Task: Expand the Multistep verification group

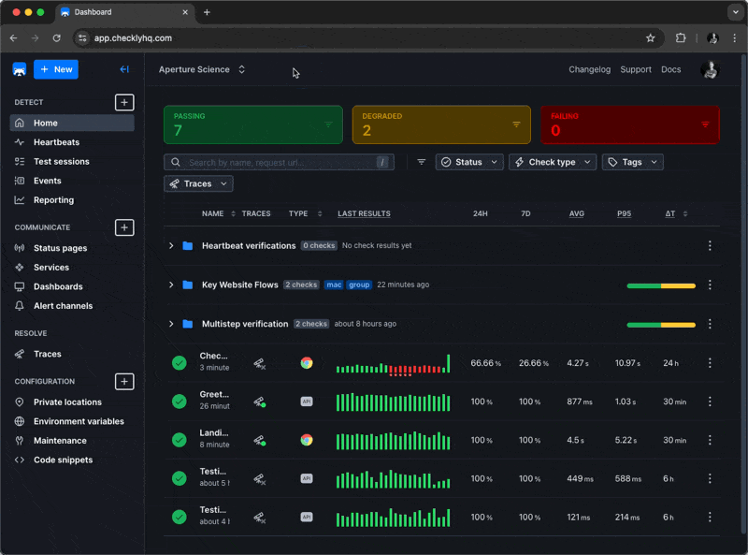Action: point(171,324)
